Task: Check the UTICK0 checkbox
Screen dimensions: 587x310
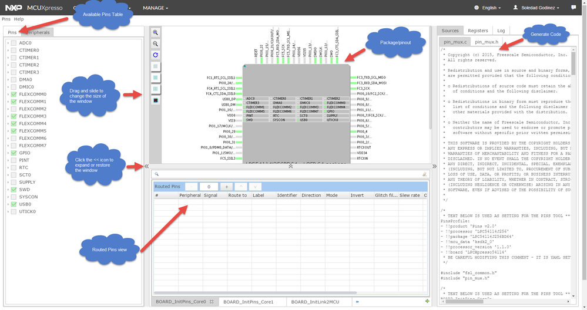Action: (x=14, y=211)
